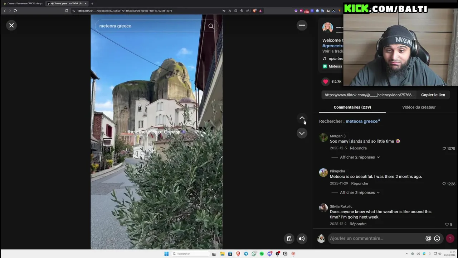458x258 pixels.
Task: Select the Trouve 'grece' sur TikTok tab
Action: pyautogui.click(x=66, y=4)
